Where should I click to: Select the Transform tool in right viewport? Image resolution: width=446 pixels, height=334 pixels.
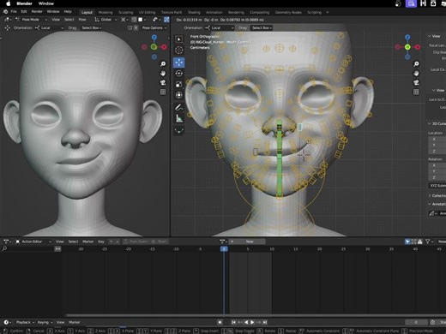tap(179, 95)
